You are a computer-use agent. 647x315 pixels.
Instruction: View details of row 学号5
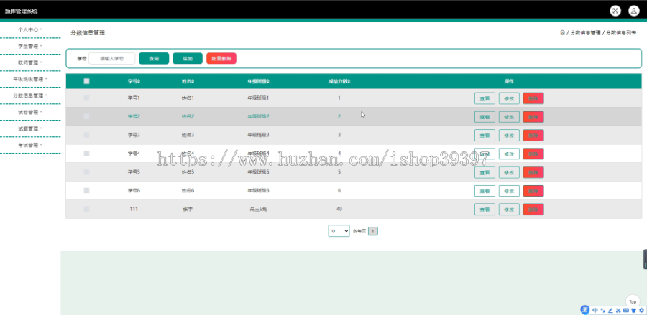(x=485, y=172)
